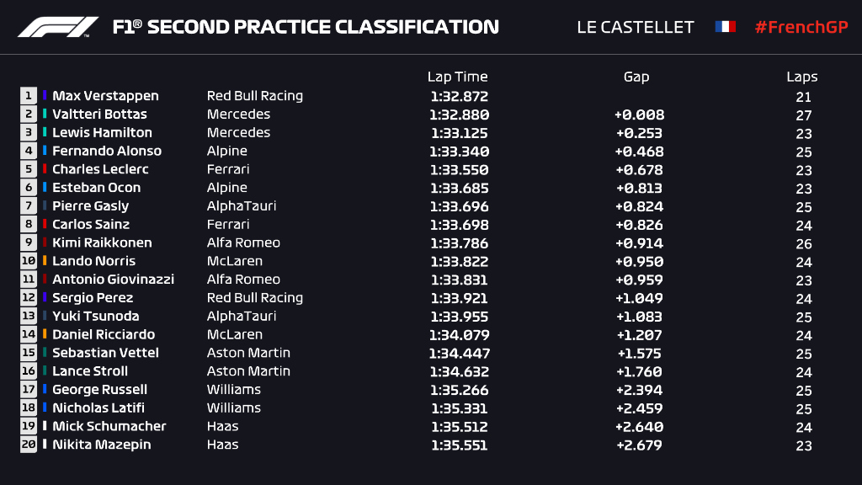
Task: Click Lewis Hamilton's team color bar
Action: 45,133
